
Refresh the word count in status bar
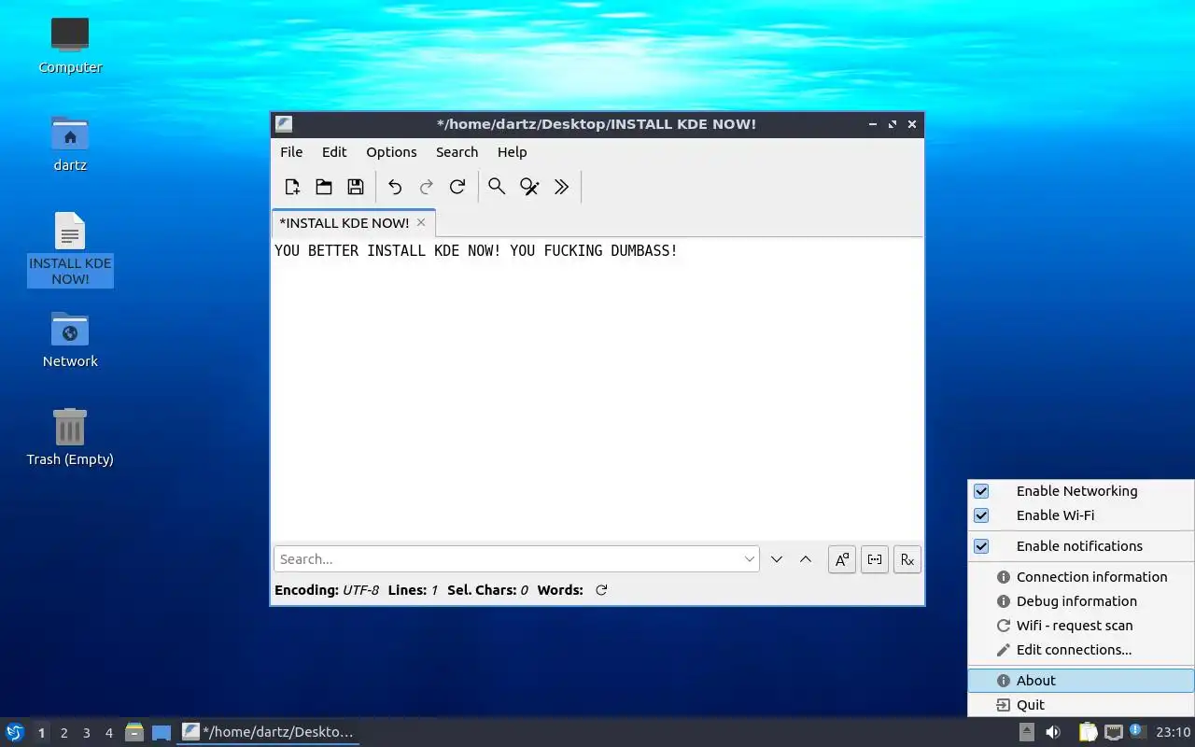pos(601,590)
